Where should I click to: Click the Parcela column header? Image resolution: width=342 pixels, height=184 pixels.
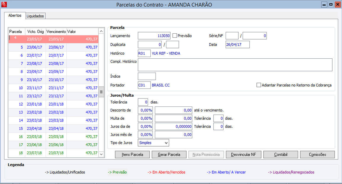coord(17,32)
